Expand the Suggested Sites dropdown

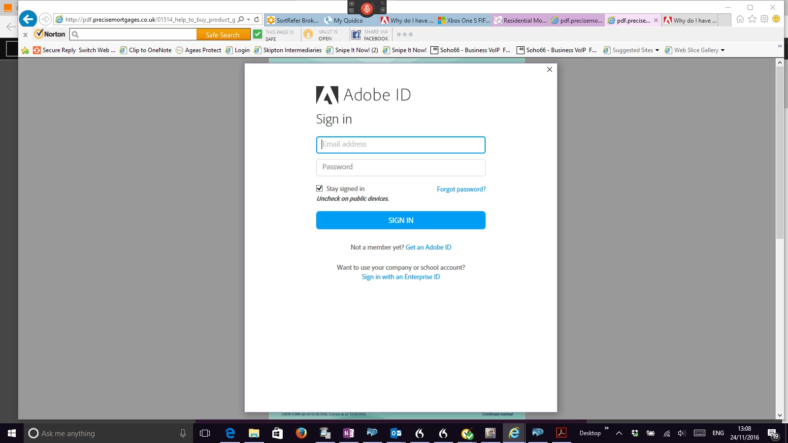657,50
